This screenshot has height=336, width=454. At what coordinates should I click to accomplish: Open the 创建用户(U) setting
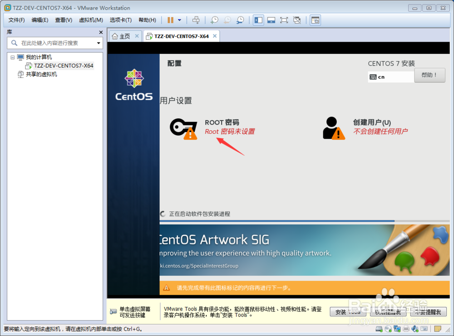[380, 127]
